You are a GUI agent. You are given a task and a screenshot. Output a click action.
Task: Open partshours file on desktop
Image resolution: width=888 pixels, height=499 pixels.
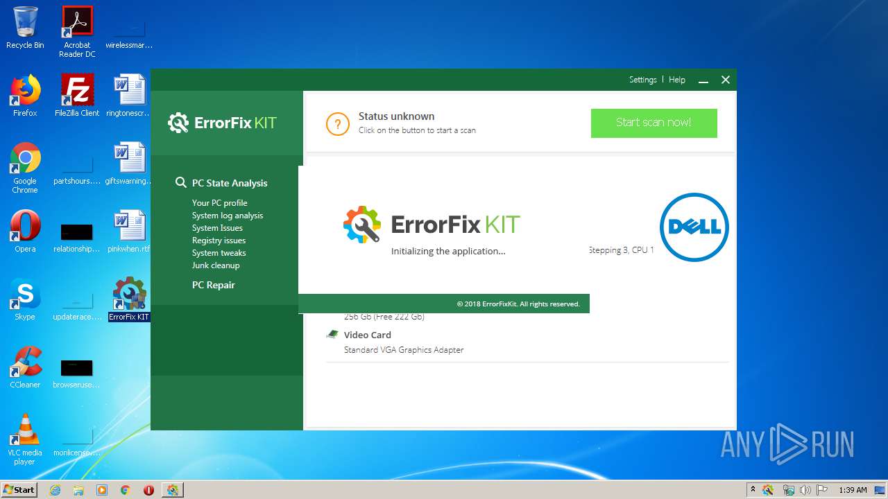(x=77, y=168)
